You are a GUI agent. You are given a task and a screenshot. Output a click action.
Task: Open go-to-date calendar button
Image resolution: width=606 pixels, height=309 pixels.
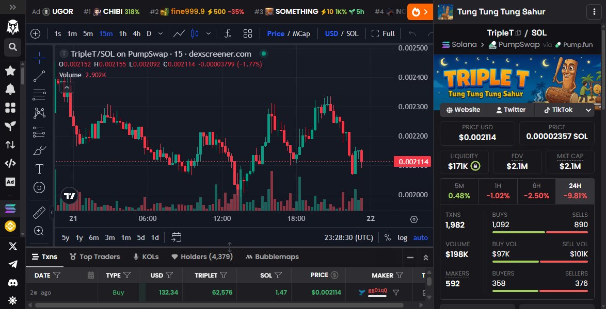click(176, 237)
